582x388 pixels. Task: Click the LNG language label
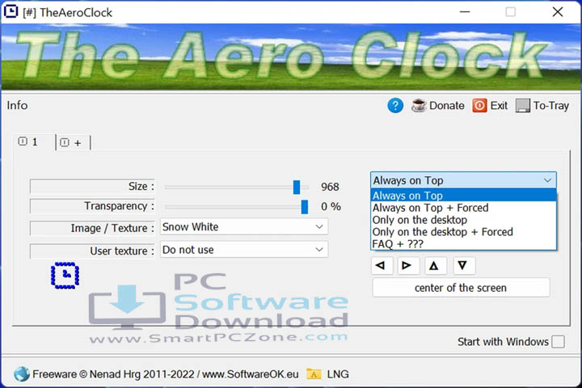point(338,374)
